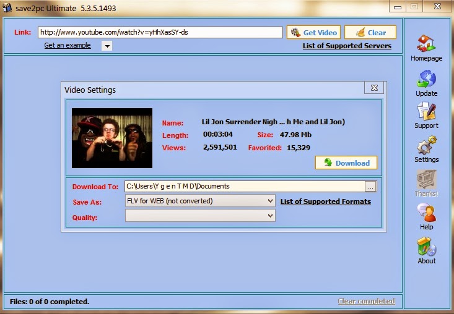Click the length value 00:03:04
Screen dimensions: 454x314
click(218, 134)
